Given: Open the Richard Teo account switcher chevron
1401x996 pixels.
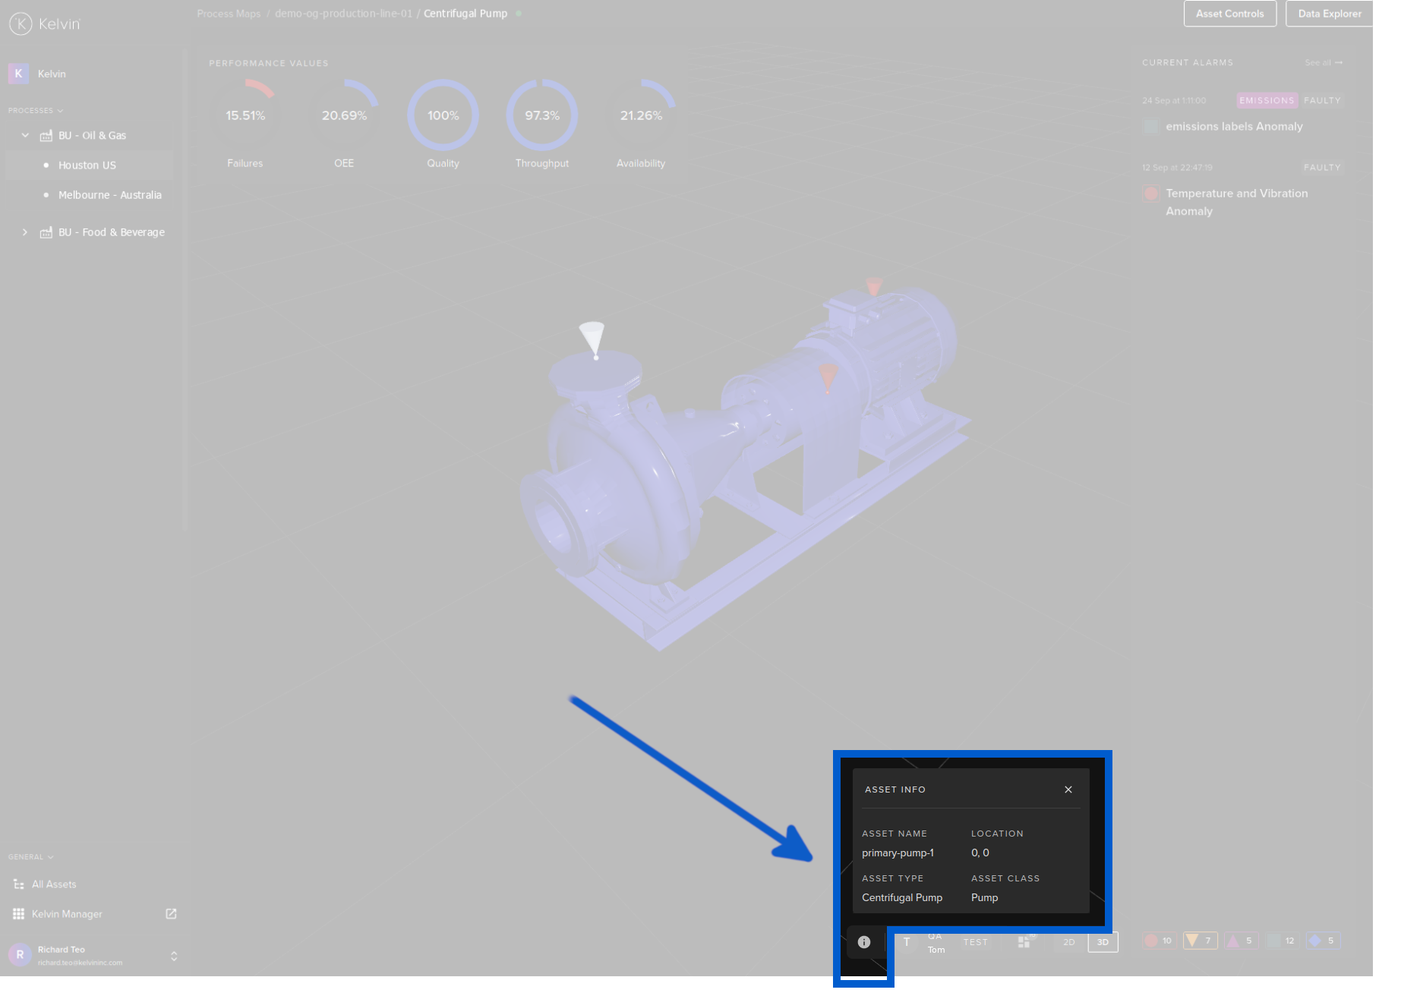Looking at the screenshot, I should click(174, 955).
